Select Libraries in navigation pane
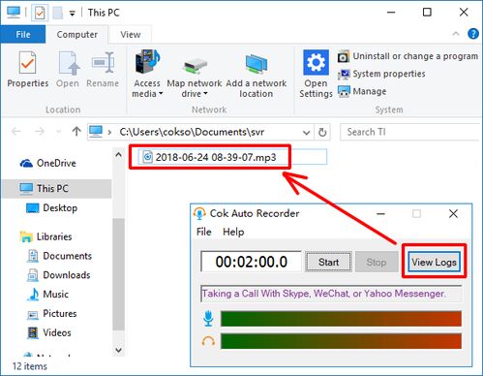This screenshot has height=376, width=483. click(x=45, y=236)
